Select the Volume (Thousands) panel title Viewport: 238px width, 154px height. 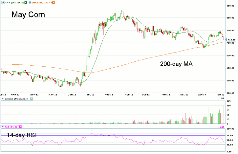[x=17, y=98]
